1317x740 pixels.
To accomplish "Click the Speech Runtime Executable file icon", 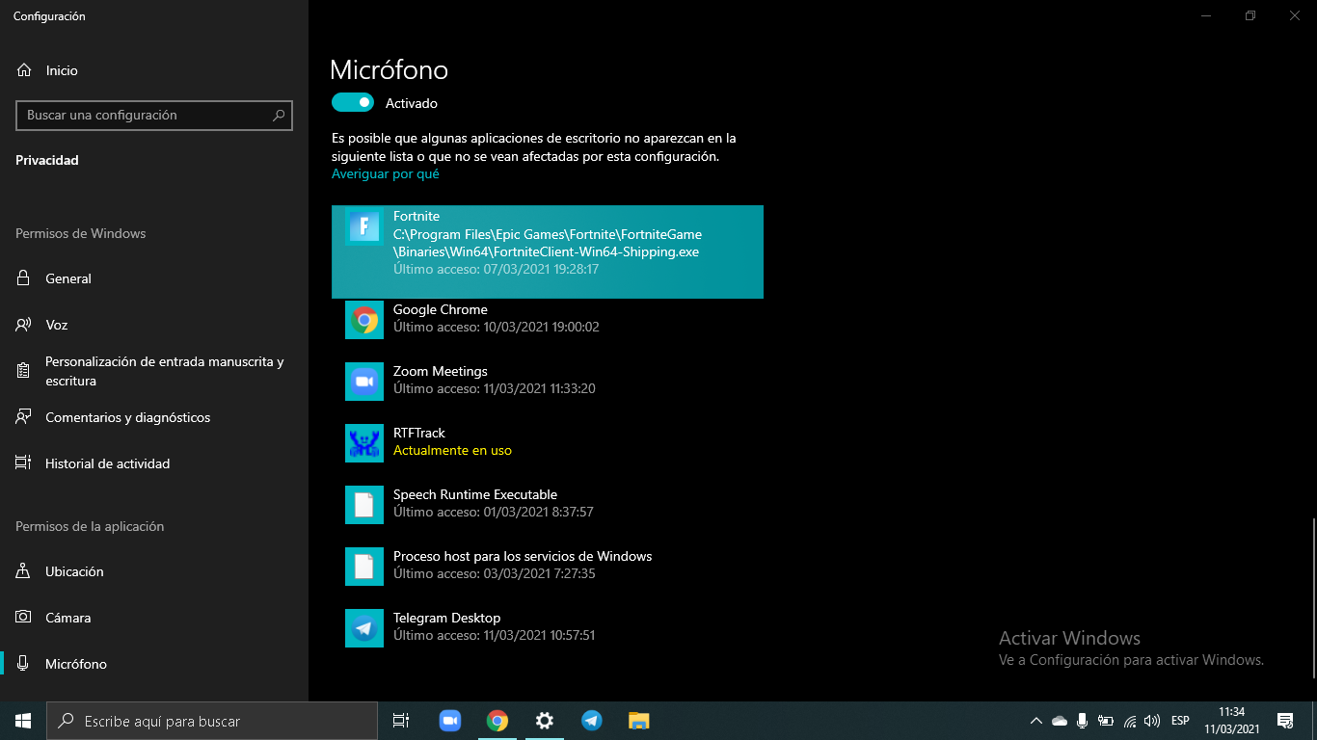I will point(364,505).
